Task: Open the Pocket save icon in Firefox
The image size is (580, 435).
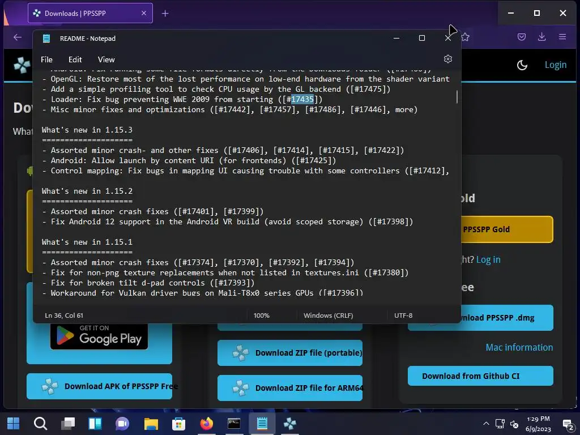Action: click(522, 37)
